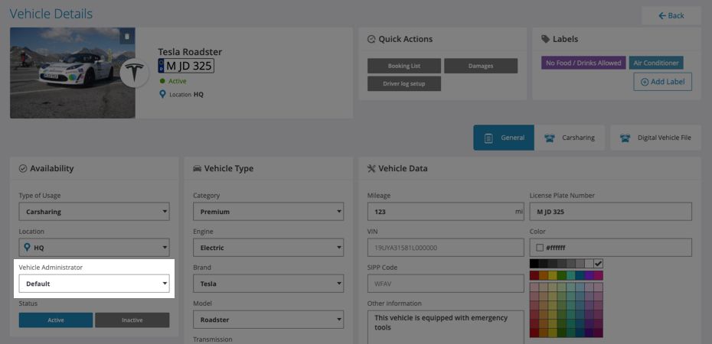Delete the vehicle photo with trash icon
This screenshot has height=344, width=712.
coord(127,36)
